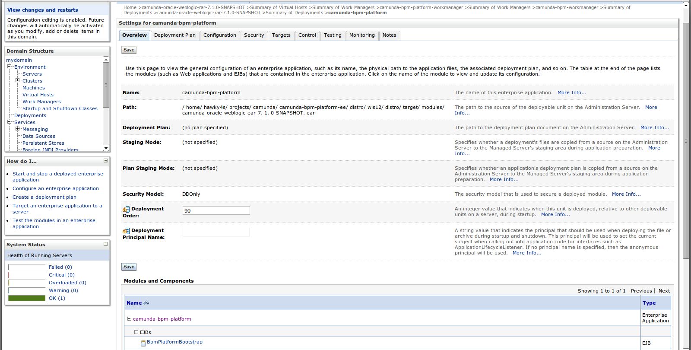Switch to the Security tab

click(254, 35)
